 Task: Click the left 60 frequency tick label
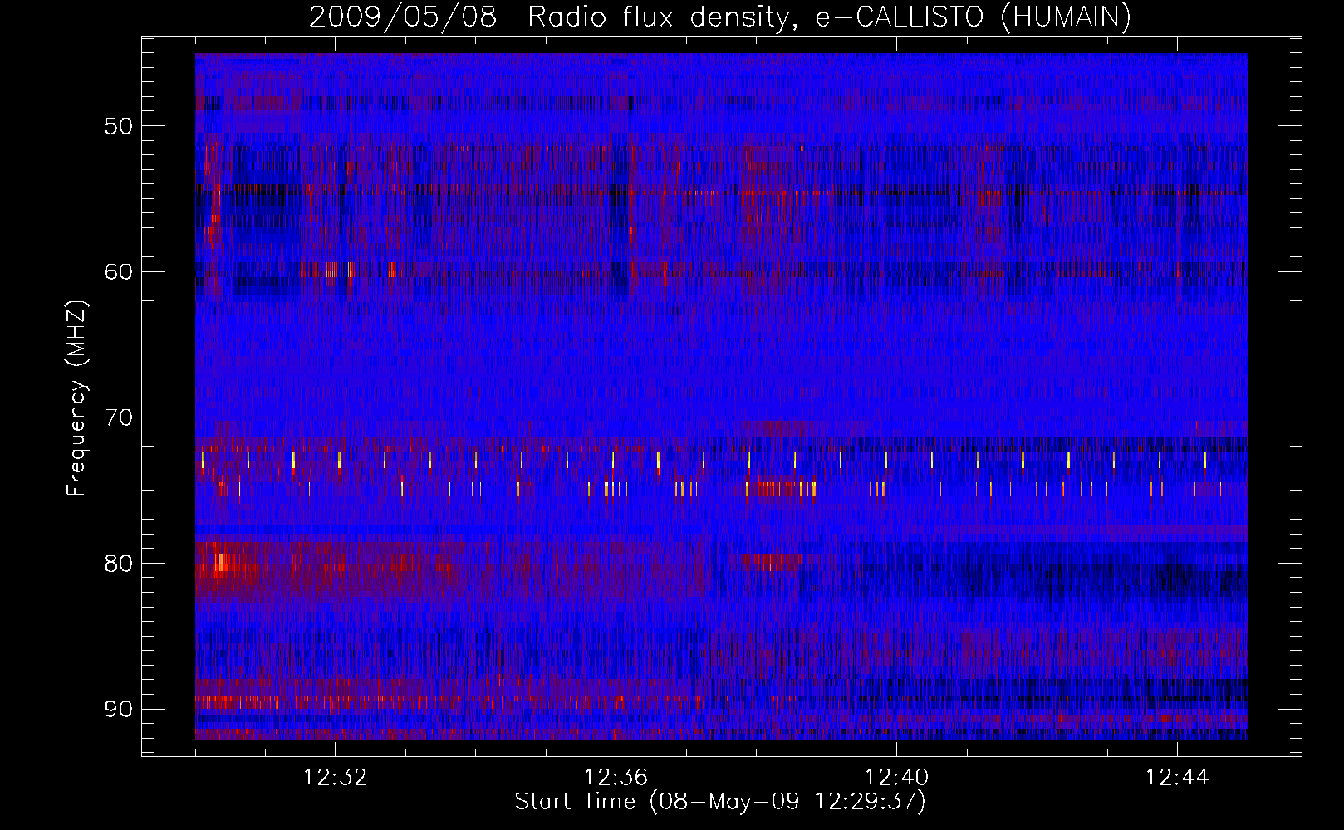[x=119, y=272]
